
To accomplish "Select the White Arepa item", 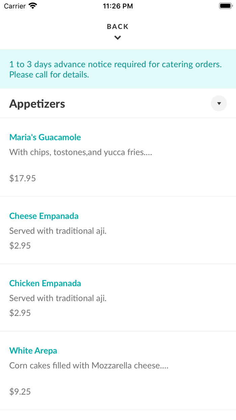I will pyautogui.click(x=33, y=350).
